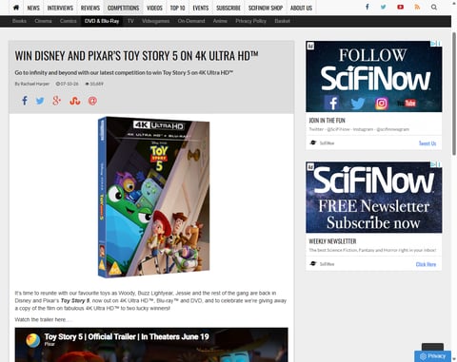Open the Free Newsletter ad banner
Viewport: 457px width, 362px height.
point(374,197)
